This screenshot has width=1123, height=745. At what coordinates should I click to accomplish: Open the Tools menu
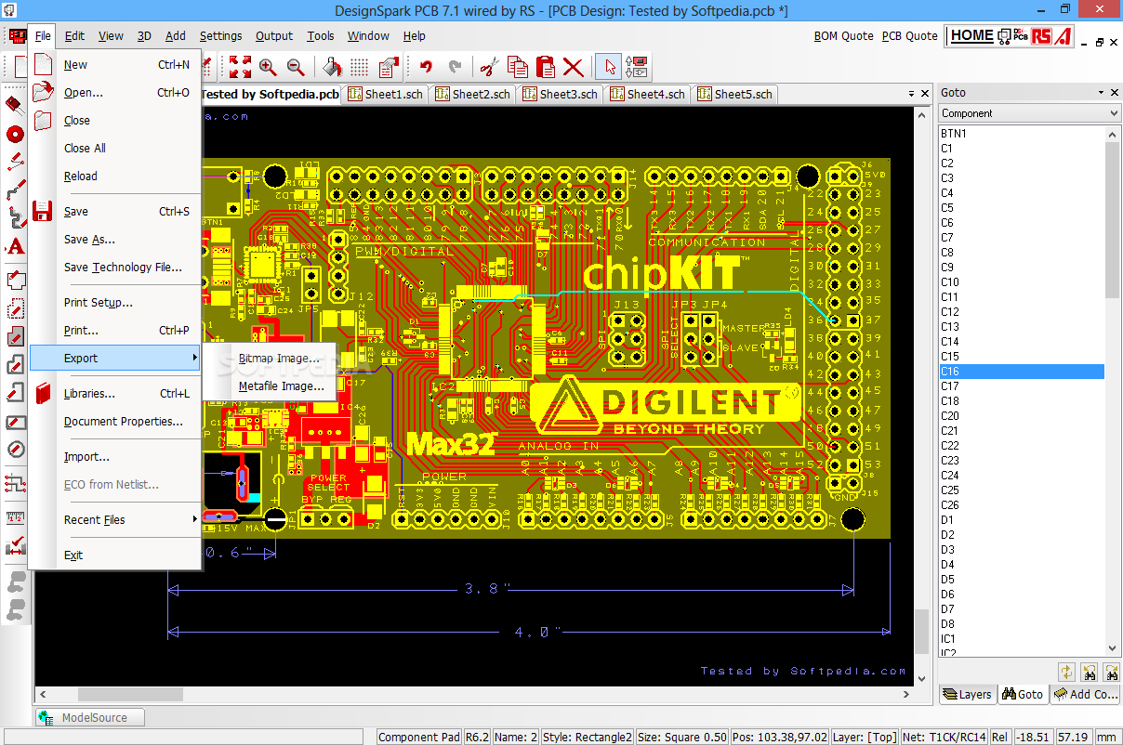pyautogui.click(x=320, y=36)
